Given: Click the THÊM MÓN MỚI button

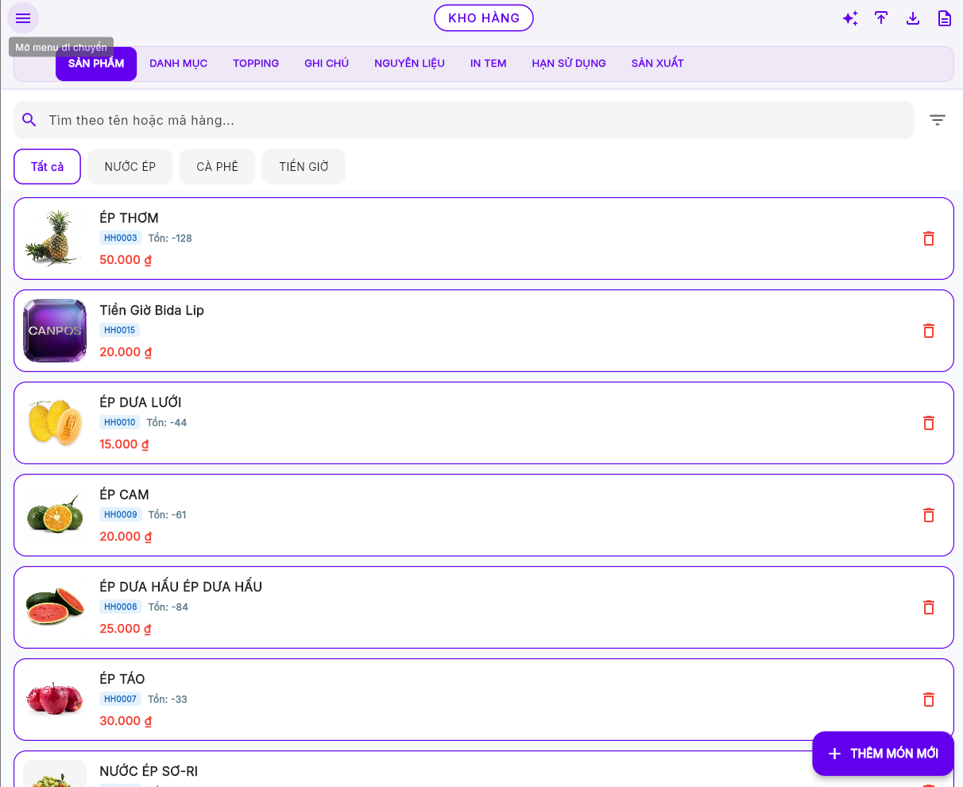Looking at the screenshot, I should click(x=883, y=754).
